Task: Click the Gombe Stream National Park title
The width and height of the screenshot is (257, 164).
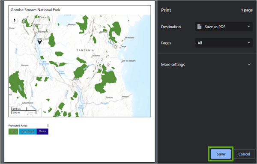Action: (x=36, y=10)
